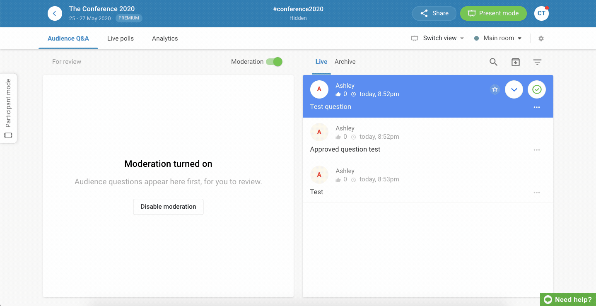The height and width of the screenshot is (306, 596).
Task: Open the Need help chat widget
Action: [568, 299]
